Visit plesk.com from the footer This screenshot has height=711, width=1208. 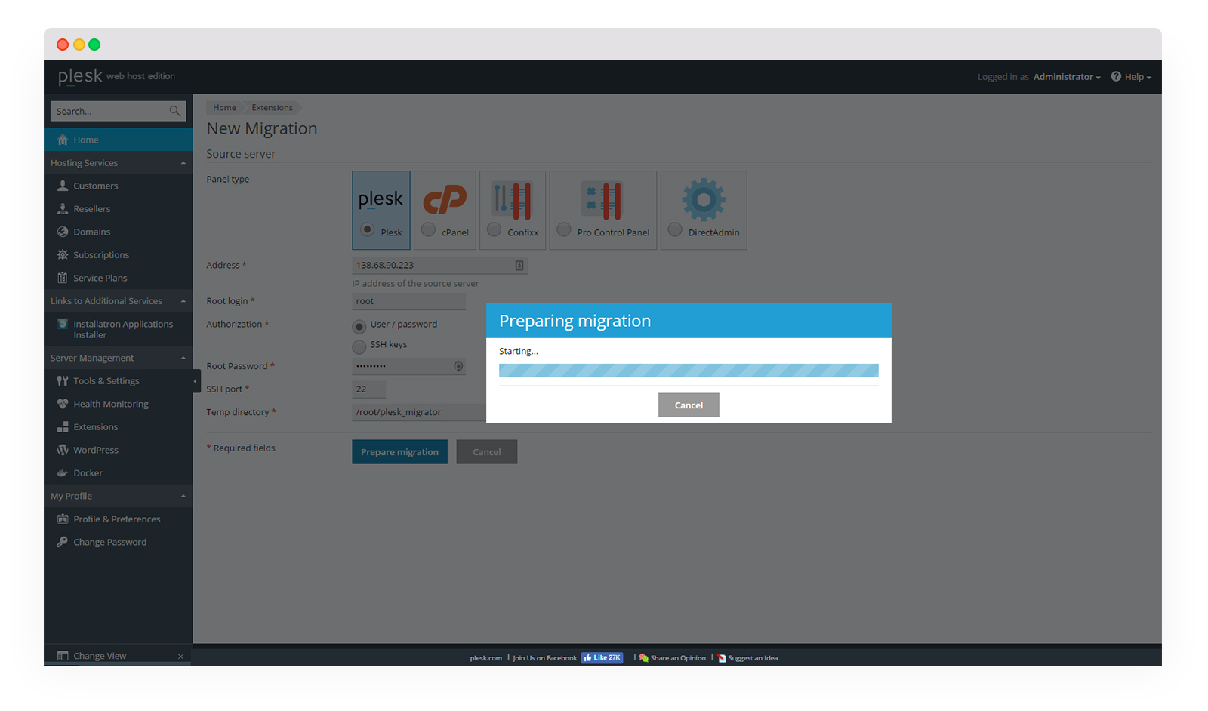pos(484,657)
